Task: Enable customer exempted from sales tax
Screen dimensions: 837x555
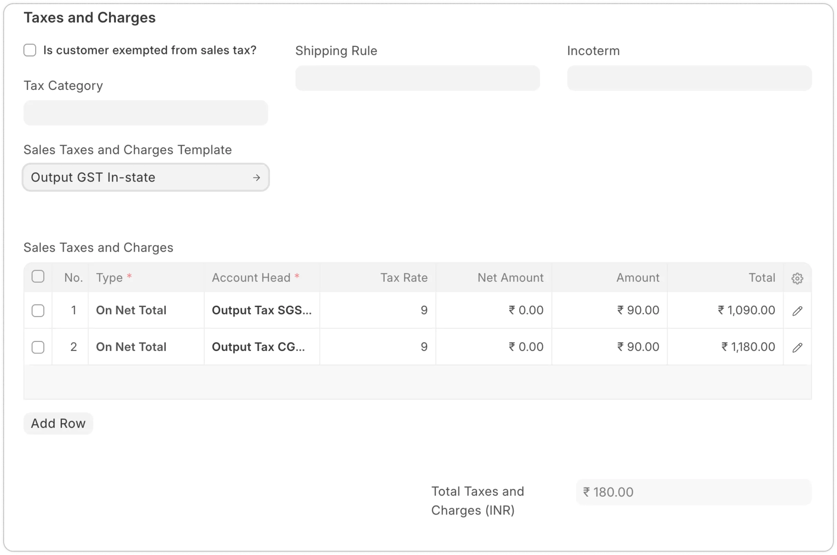Action: [x=30, y=50]
